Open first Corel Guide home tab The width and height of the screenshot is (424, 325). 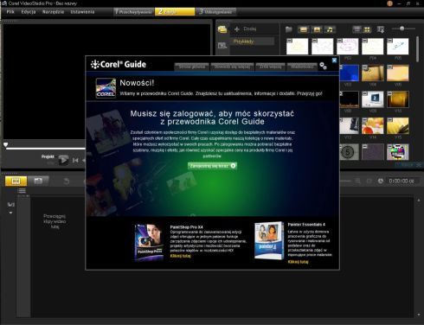coord(192,67)
